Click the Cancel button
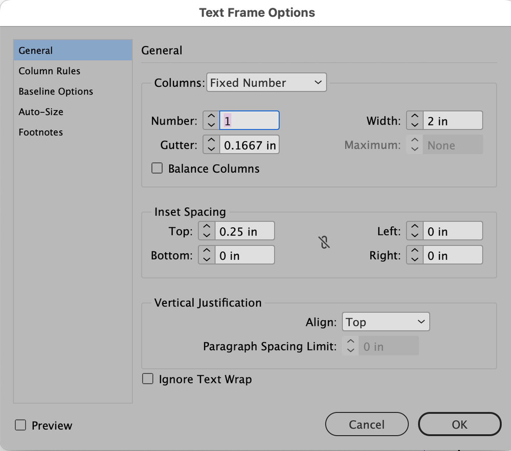Screen dimensions: 511x451 pyautogui.click(x=367, y=424)
